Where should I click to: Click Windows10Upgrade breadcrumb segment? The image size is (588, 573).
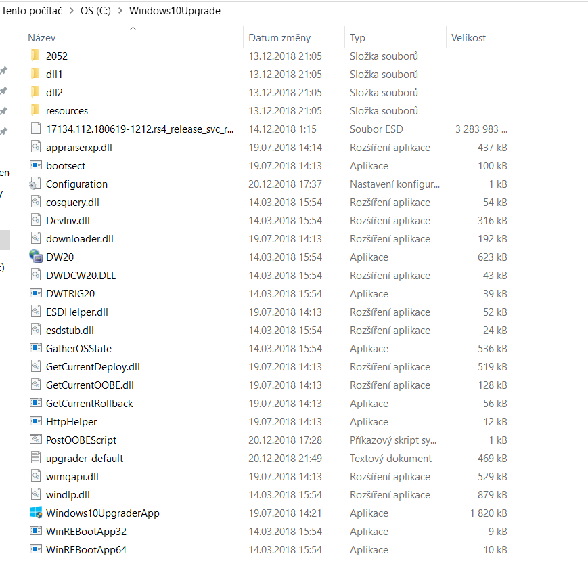coord(175,11)
